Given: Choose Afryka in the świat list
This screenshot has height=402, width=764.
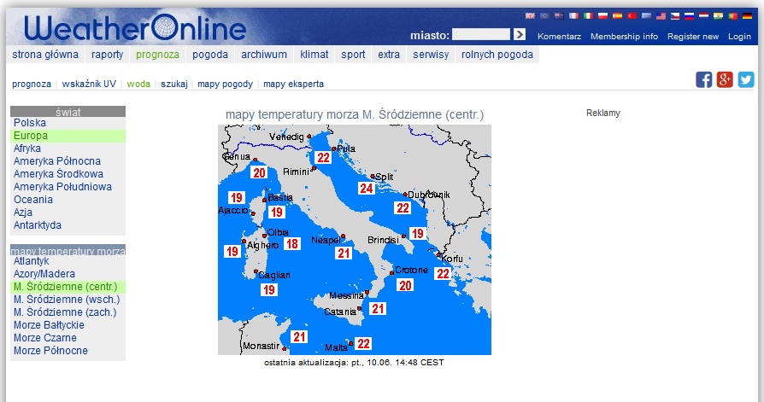Looking at the screenshot, I should click(x=27, y=149).
